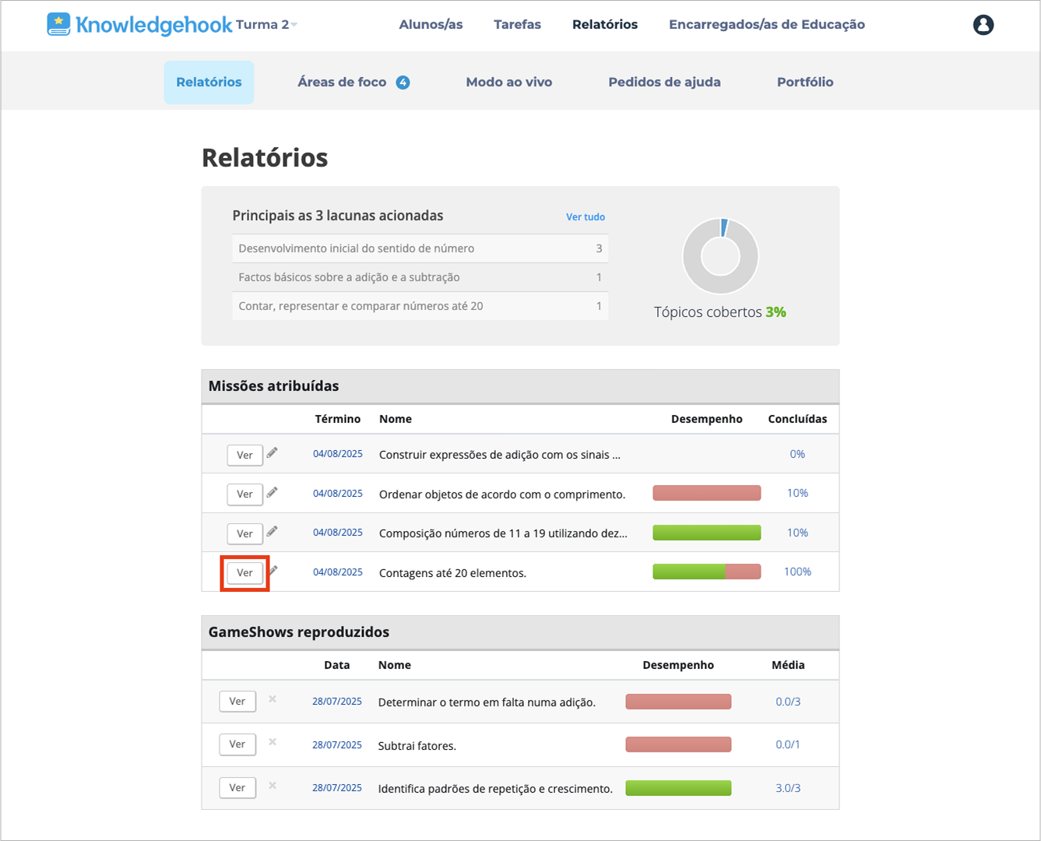Select gap Contar, representar e comparar números
Image resolution: width=1041 pixels, height=841 pixels.
pos(420,306)
